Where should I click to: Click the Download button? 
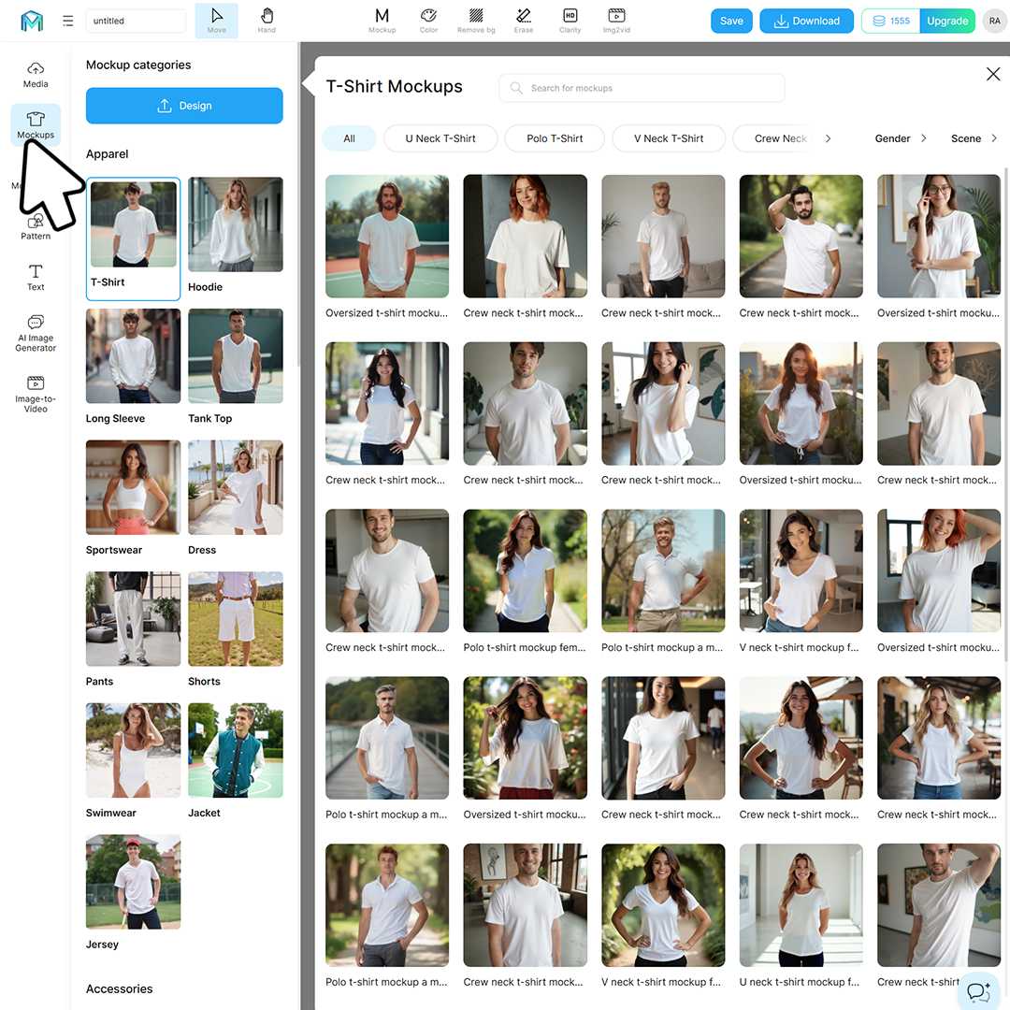click(806, 21)
